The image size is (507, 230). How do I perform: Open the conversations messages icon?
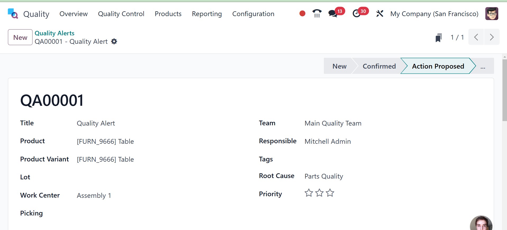pyautogui.click(x=333, y=13)
